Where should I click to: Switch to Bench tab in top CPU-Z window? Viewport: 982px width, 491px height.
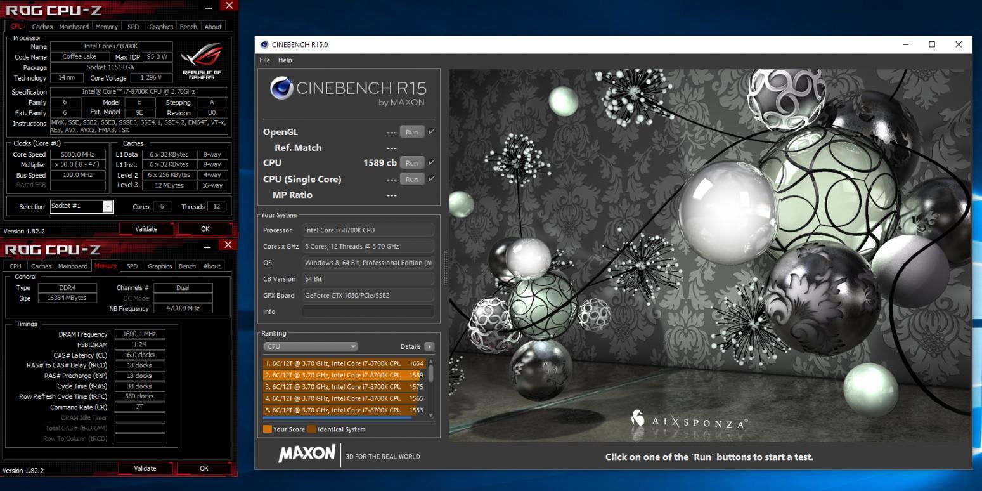click(x=188, y=27)
